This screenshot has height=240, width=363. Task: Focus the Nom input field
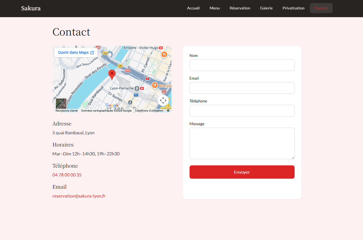point(242,65)
